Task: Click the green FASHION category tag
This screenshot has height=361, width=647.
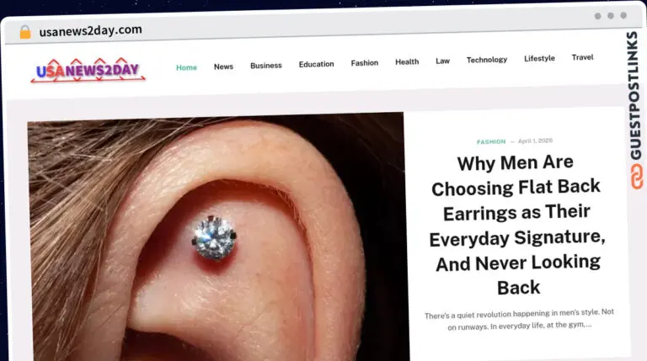Action: coord(491,141)
